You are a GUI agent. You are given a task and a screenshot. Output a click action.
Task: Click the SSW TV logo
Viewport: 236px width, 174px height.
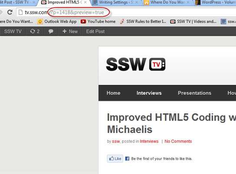click(x=136, y=64)
